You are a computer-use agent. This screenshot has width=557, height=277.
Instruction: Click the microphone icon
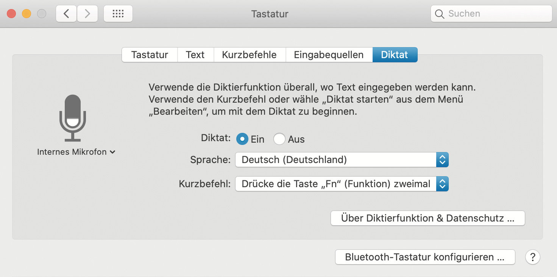(x=72, y=118)
